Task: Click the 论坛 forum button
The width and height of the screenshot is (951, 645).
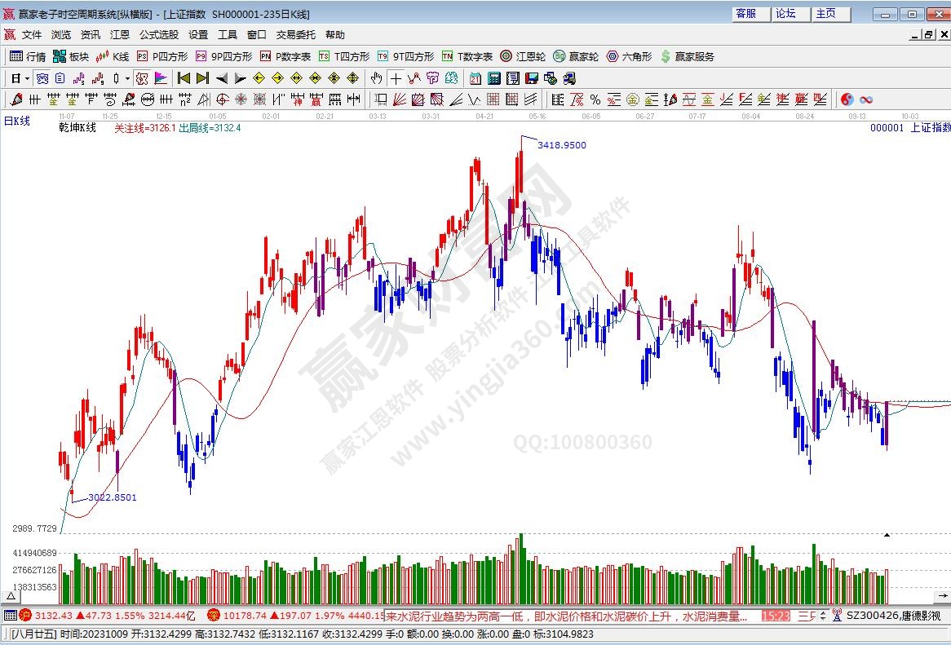Action: [786, 14]
